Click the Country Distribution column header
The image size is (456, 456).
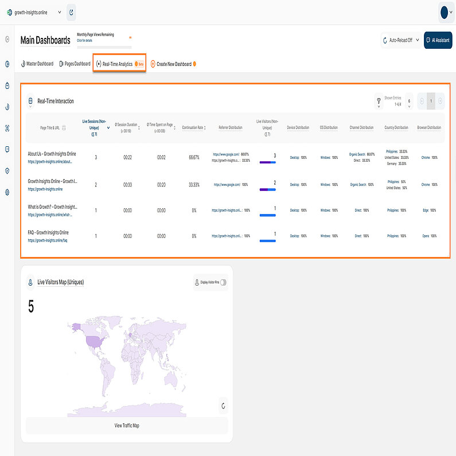point(396,127)
